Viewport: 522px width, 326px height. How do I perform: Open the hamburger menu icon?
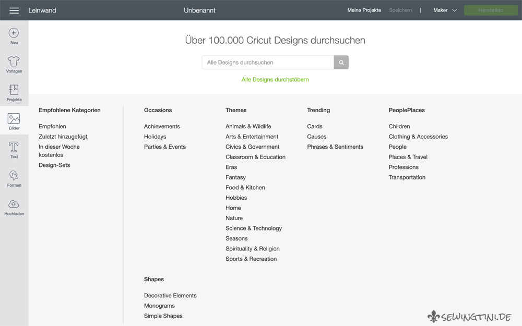click(14, 10)
